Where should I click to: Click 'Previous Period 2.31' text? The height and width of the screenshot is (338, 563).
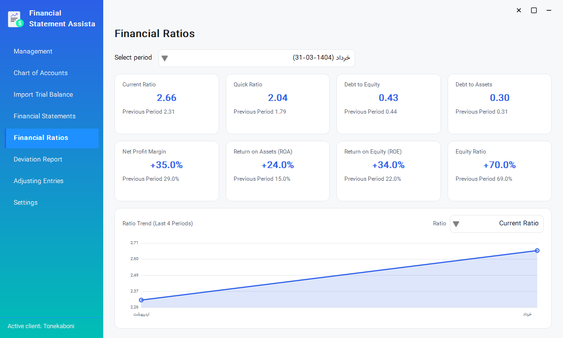(x=149, y=112)
